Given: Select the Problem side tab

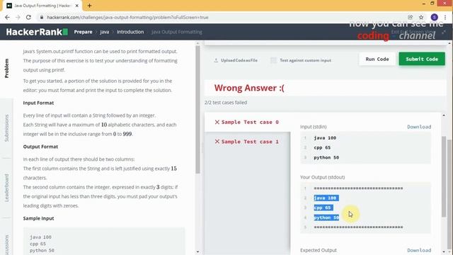Looking at the screenshot, I should (6, 68).
